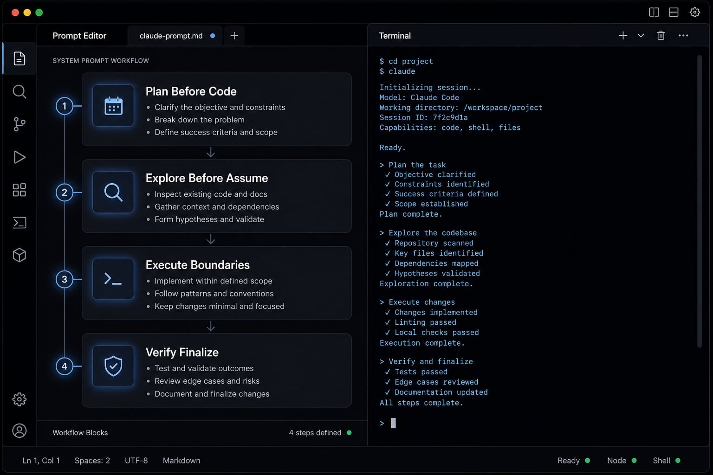
Task: Click All steps complete. terminal line
Action: (x=421, y=403)
